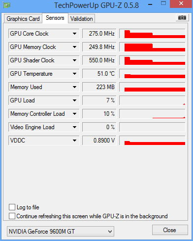The height and width of the screenshot is (241, 193).
Task: Open the Video Engine Load dropdown
Action: point(74,127)
